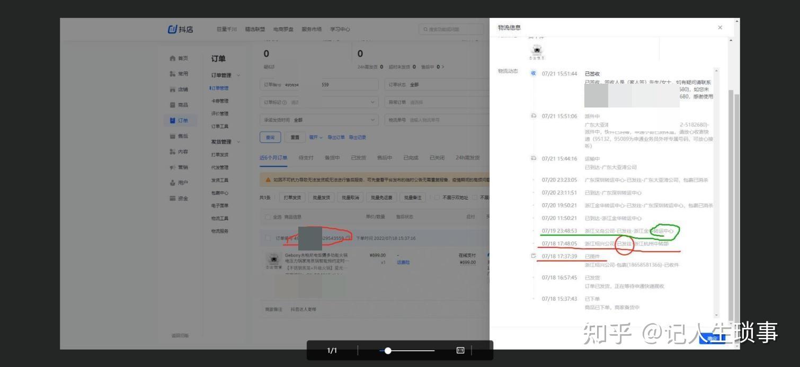Open 物流工具 in shipping submenu
800x367 pixels.
pyautogui.click(x=220, y=219)
